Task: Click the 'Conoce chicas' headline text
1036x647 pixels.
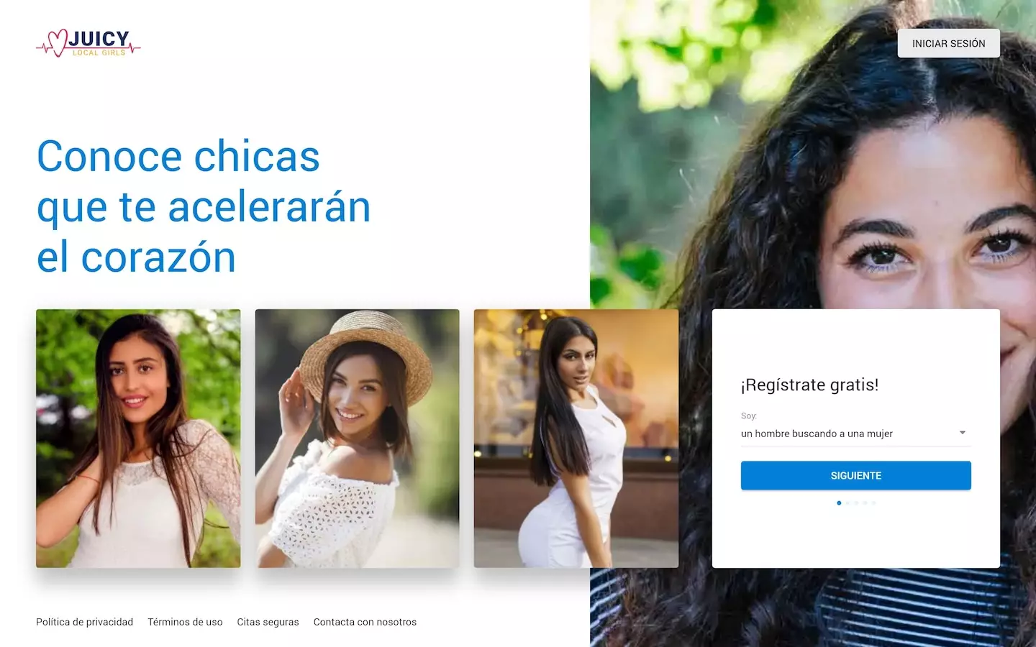Action: [178, 156]
